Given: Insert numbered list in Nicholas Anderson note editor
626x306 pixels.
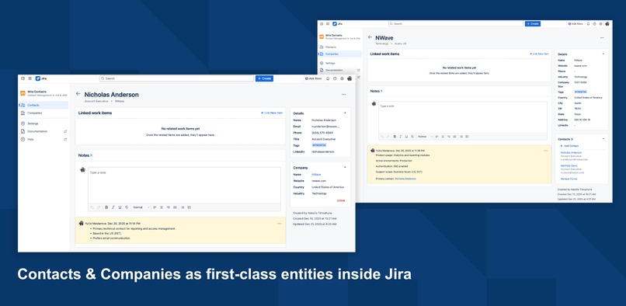Looking at the screenshot, I should (x=190, y=207).
